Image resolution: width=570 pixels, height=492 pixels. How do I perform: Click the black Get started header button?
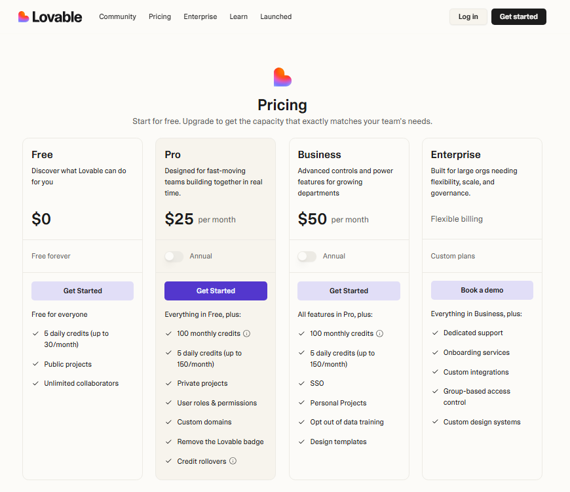pos(519,17)
